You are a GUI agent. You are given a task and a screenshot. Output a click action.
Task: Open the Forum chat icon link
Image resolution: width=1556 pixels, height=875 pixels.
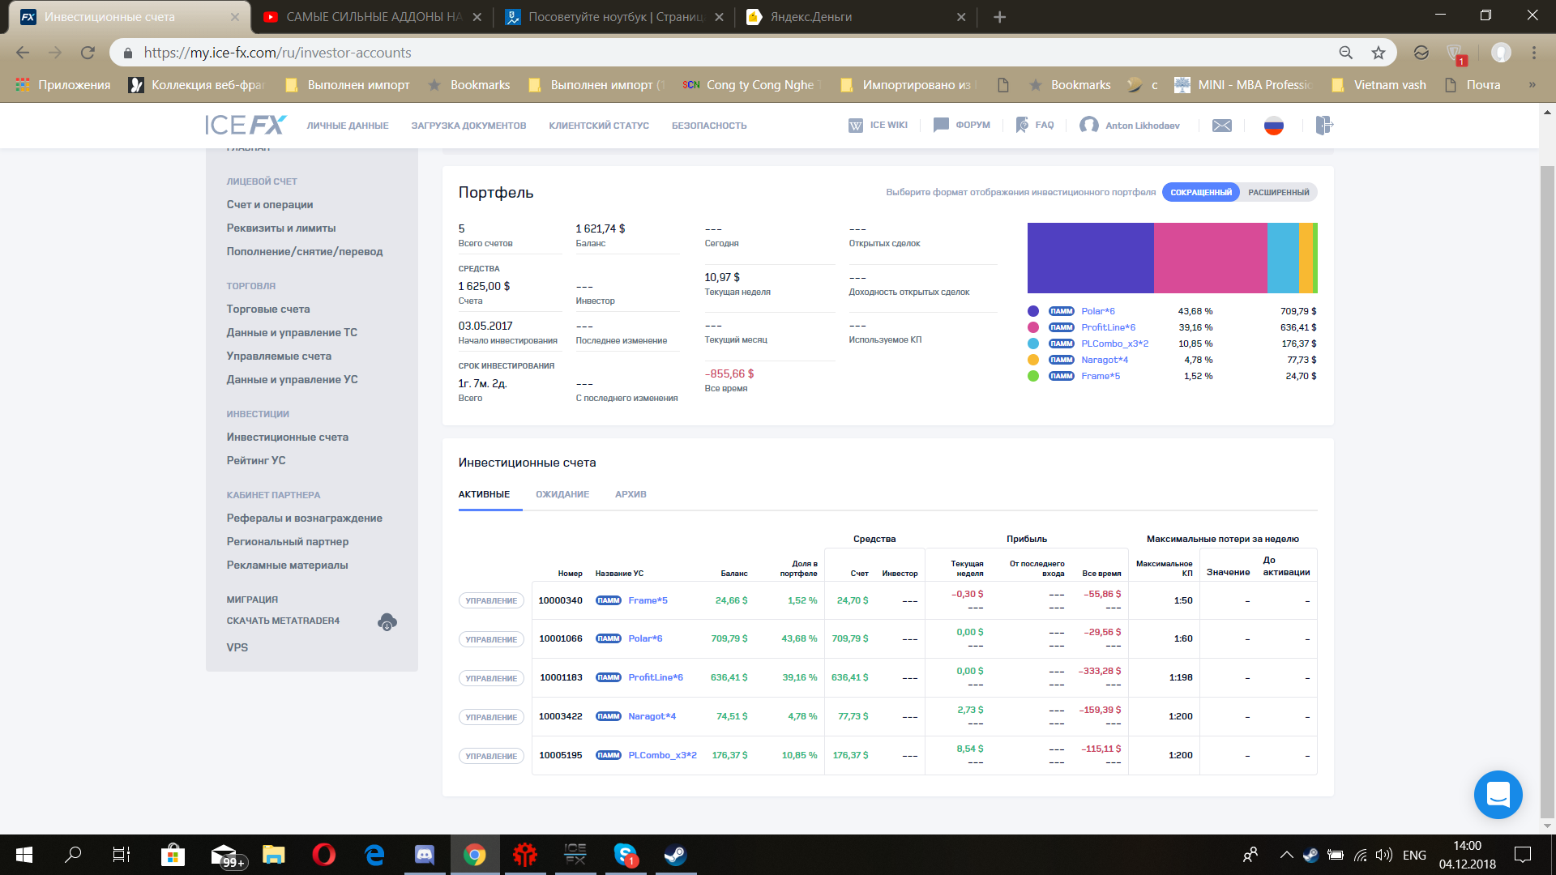click(x=941, y=125)
